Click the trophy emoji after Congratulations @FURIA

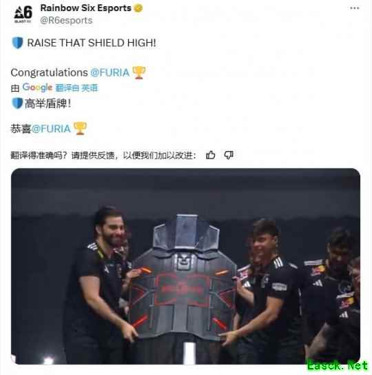coord(139,72)
